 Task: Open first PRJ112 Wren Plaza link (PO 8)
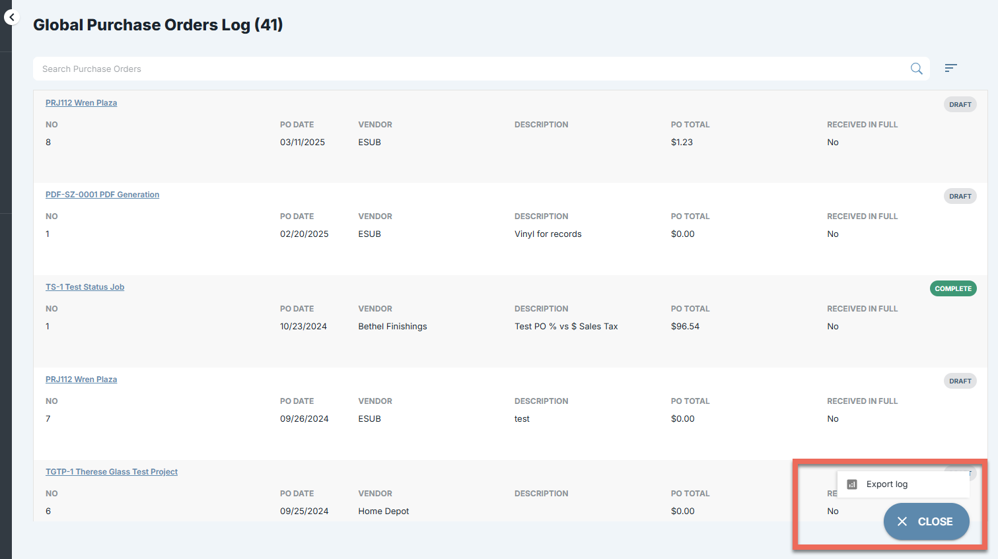(x=81, y=103)
